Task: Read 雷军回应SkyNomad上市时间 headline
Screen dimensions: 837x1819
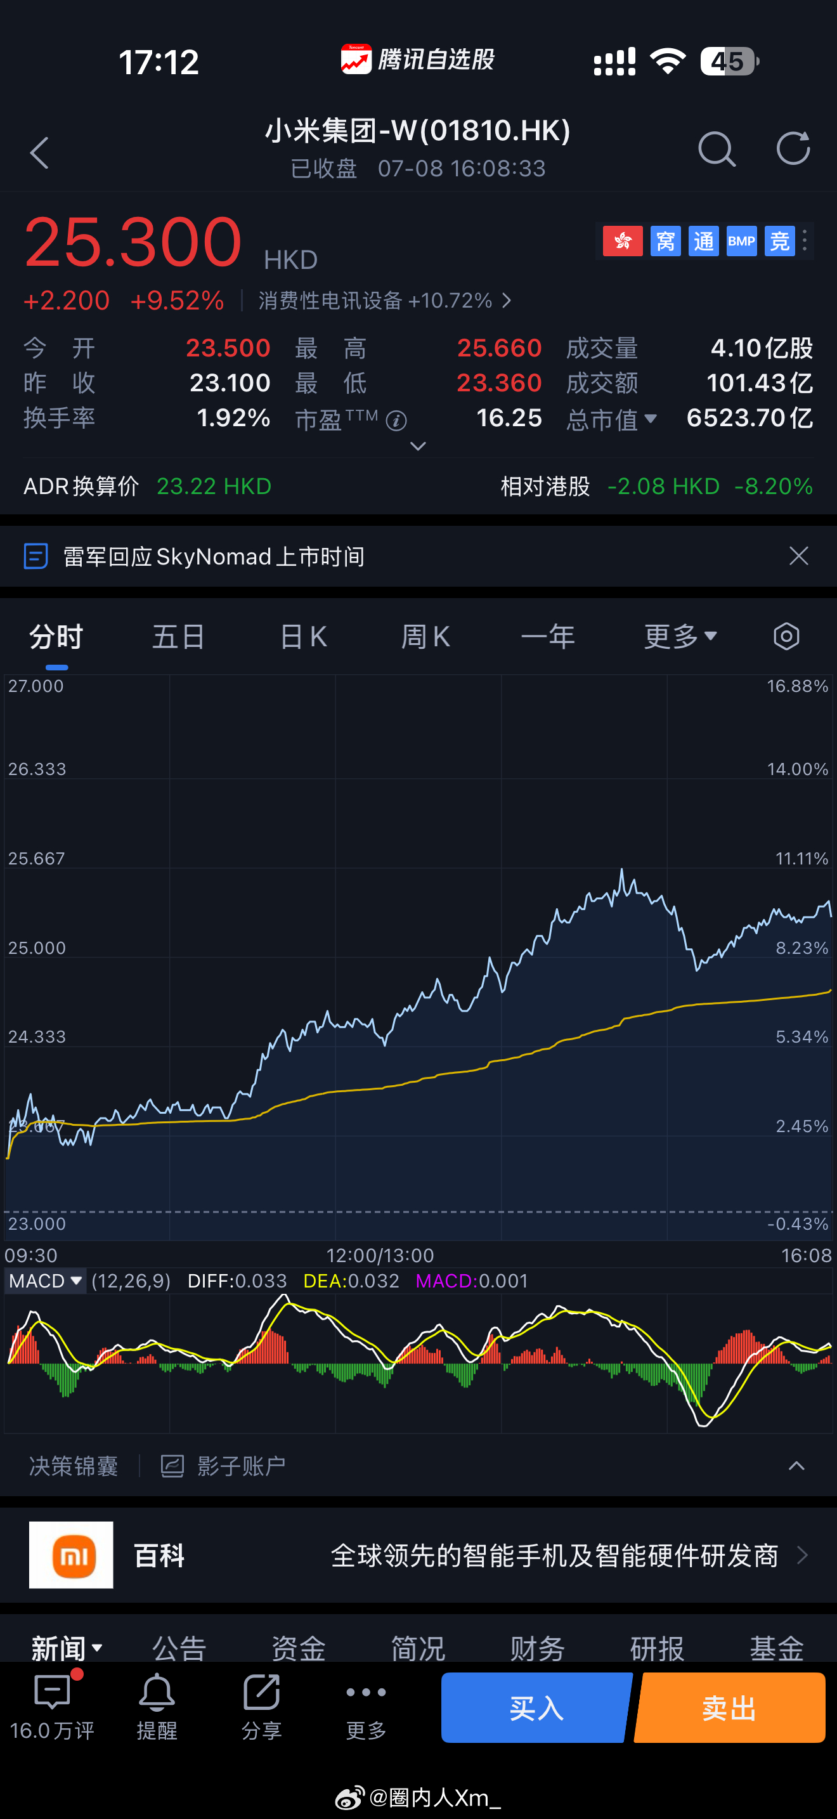Action: [214, 556]
